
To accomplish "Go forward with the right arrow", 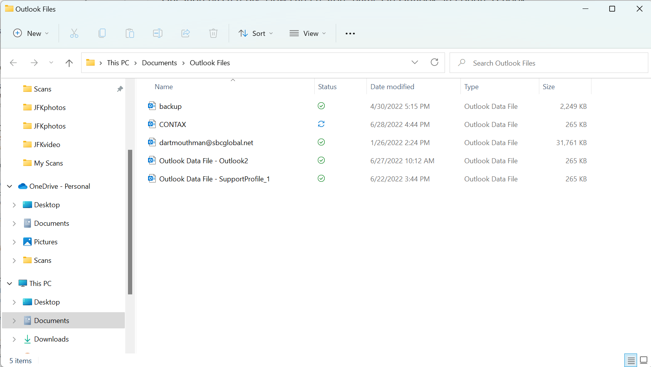I will pyautogui.click(x=34, y=63).
